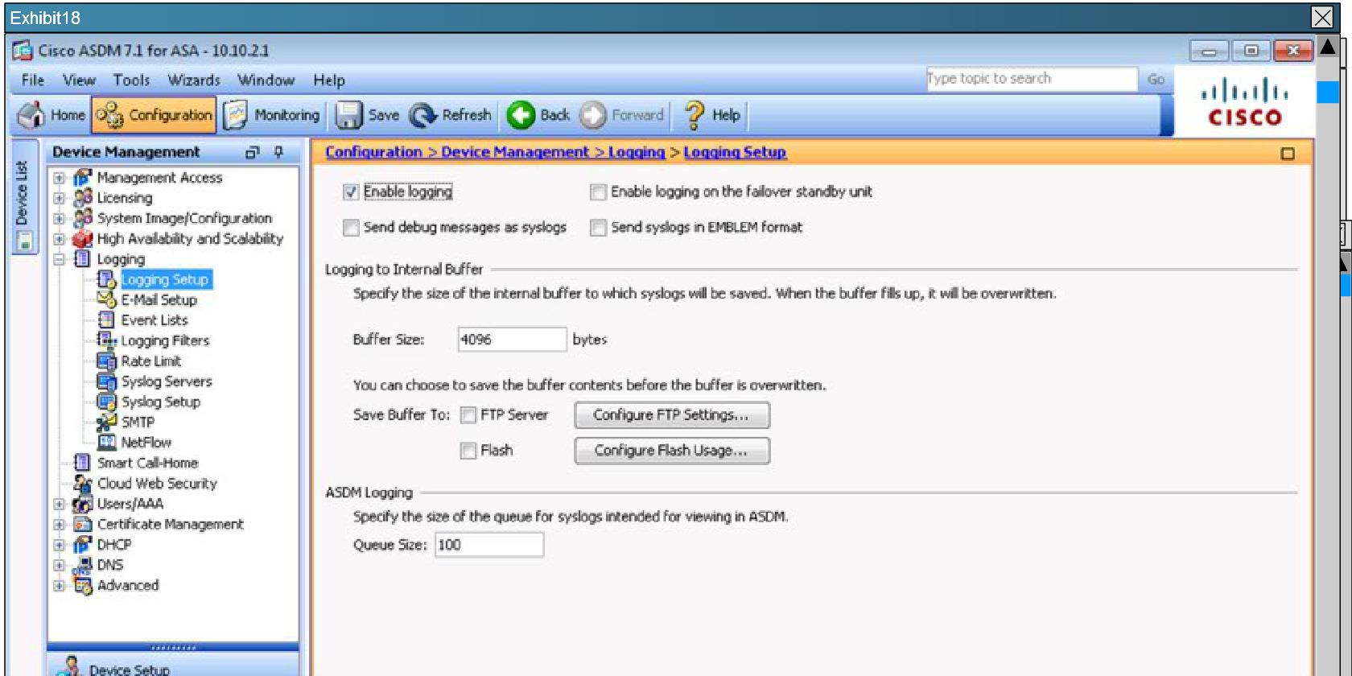Click Configure FTP Settings button
Screen dimensions: 1352x676
point(672,415)
